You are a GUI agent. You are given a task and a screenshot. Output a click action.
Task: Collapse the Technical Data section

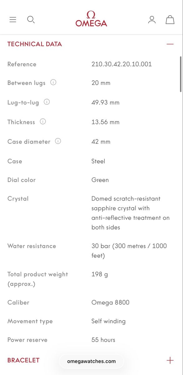pos(170,44)
